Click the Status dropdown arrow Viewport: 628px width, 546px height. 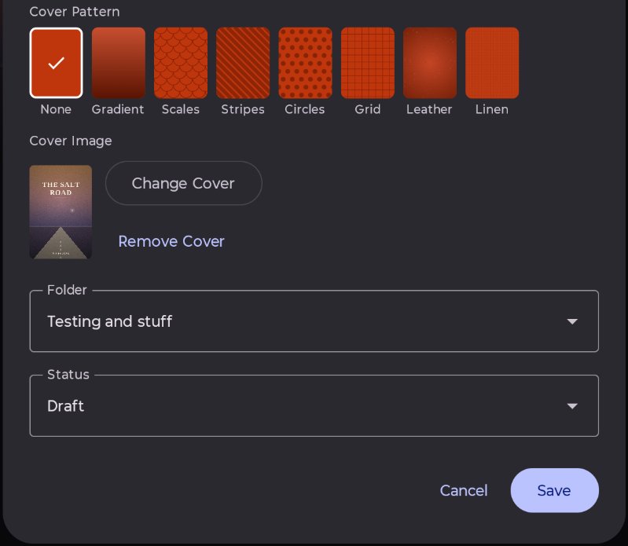[x=572, y=406]
